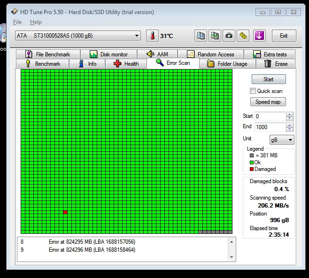Select error entry 9 at 824296 MB
This screenshot has height=278, width=309.
coord(78,250)
